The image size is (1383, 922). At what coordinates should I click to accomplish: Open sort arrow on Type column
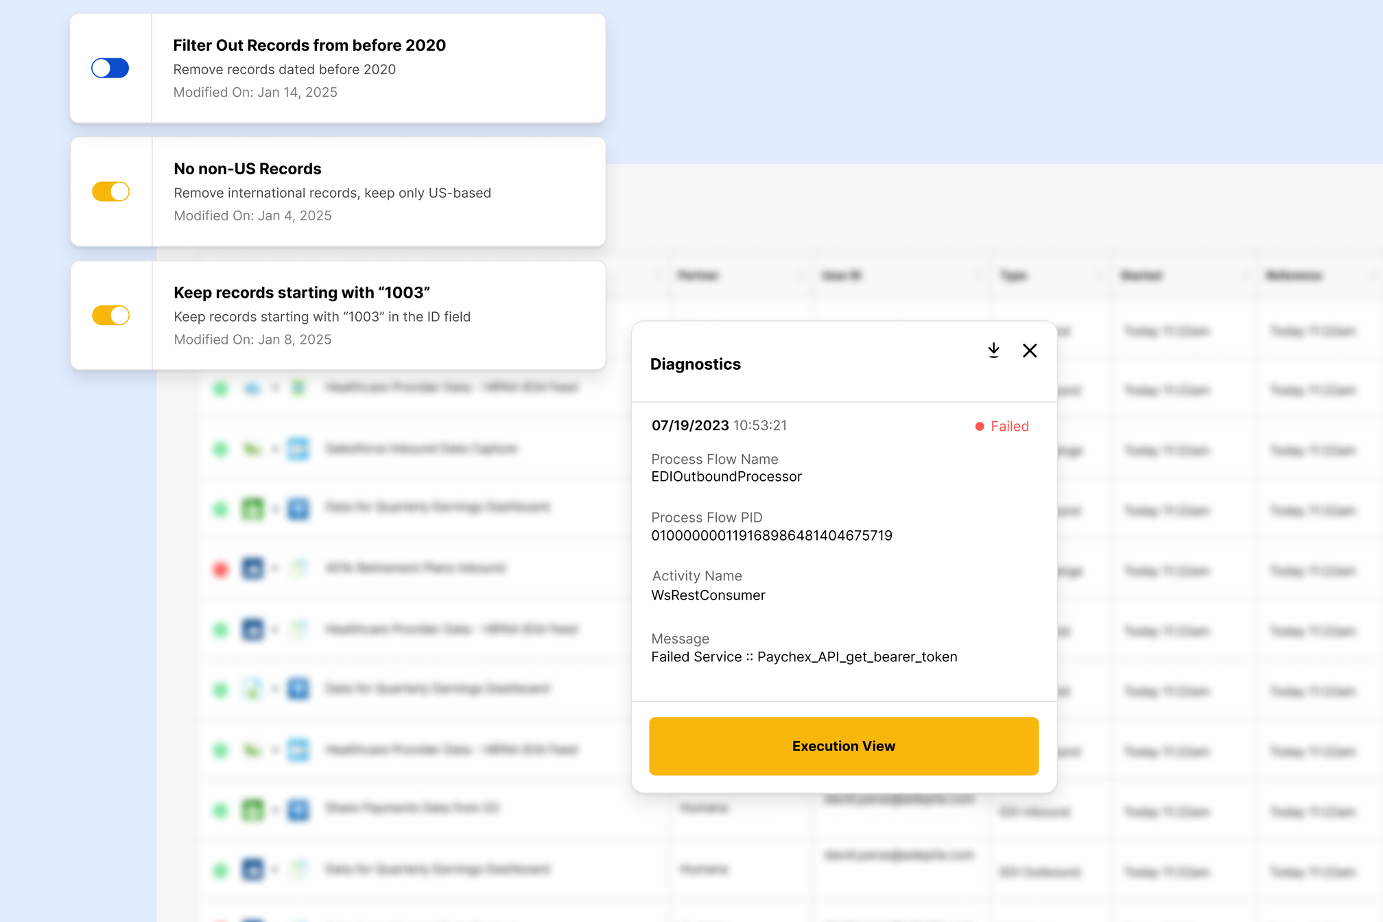[1099, 276]
